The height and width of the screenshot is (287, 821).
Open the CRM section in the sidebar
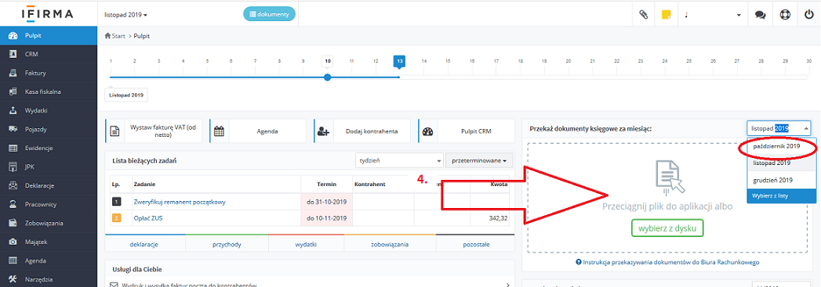click(x=49, y=54)
